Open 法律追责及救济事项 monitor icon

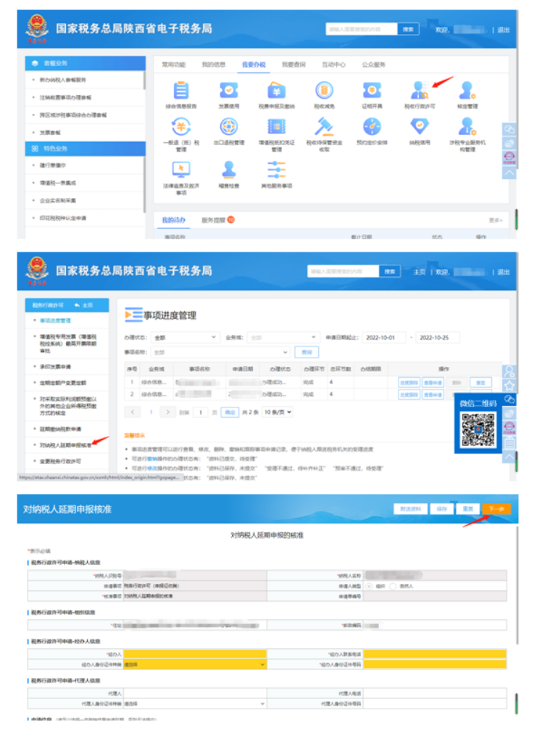point(180,169)
